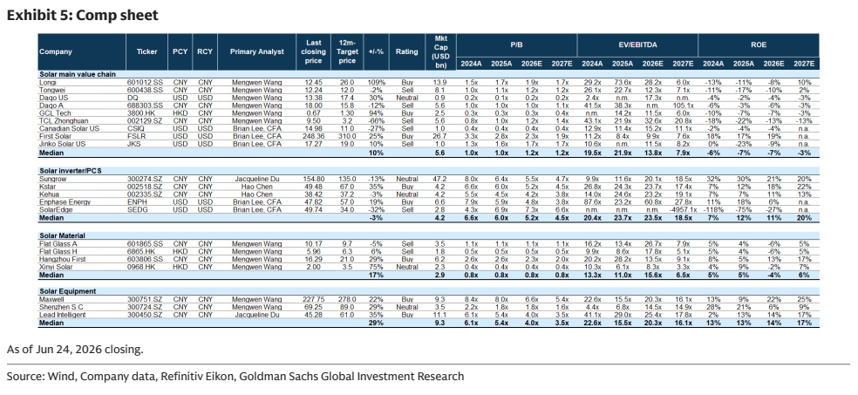Select the 'Kstar' company name
Screen dimensions: 858x395
tap(48, 187)
